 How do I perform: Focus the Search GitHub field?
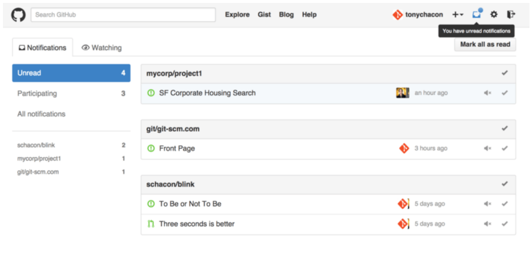click(123, 15)
